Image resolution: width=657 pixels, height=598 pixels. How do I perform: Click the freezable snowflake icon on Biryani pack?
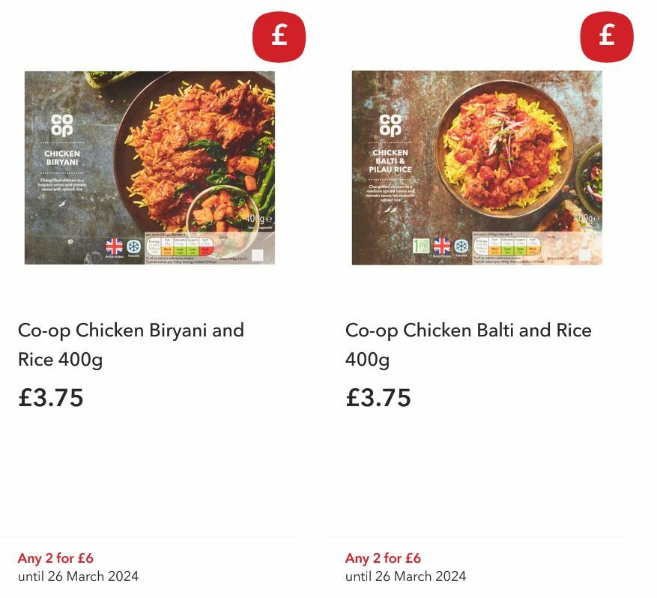tap(133, 245)
